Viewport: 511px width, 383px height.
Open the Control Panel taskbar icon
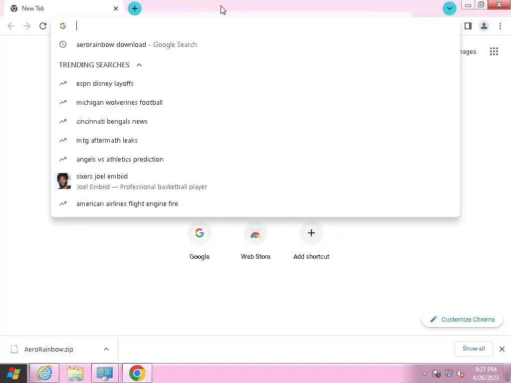(105, 373)
